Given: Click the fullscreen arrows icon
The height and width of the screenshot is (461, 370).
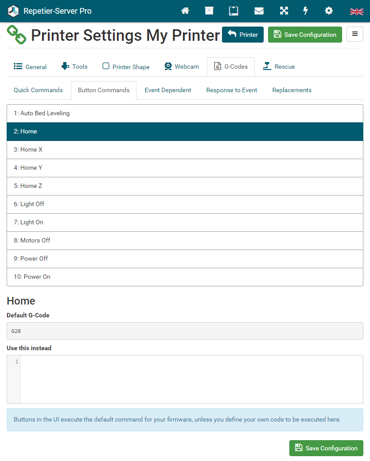Looking at the screenshot, I should [x=284, y=11].
